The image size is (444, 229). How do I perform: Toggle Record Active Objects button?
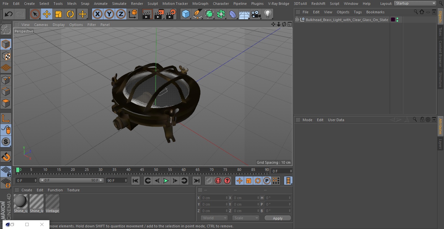(x=209, y=181)
